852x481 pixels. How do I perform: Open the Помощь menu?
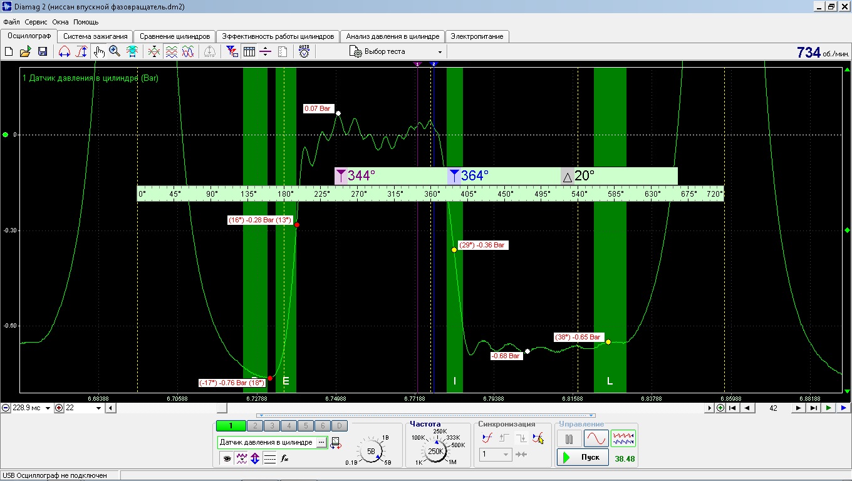[86, 22]
